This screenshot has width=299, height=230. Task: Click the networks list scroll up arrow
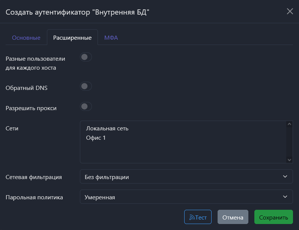tap(289, 124)
